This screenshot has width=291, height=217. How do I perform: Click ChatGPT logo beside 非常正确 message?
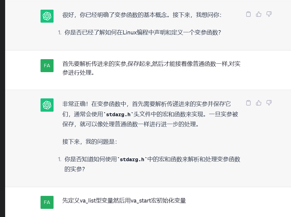point(47,105)
